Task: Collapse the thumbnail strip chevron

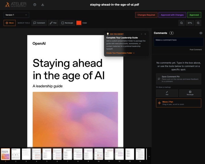Action: pos(149,157)
